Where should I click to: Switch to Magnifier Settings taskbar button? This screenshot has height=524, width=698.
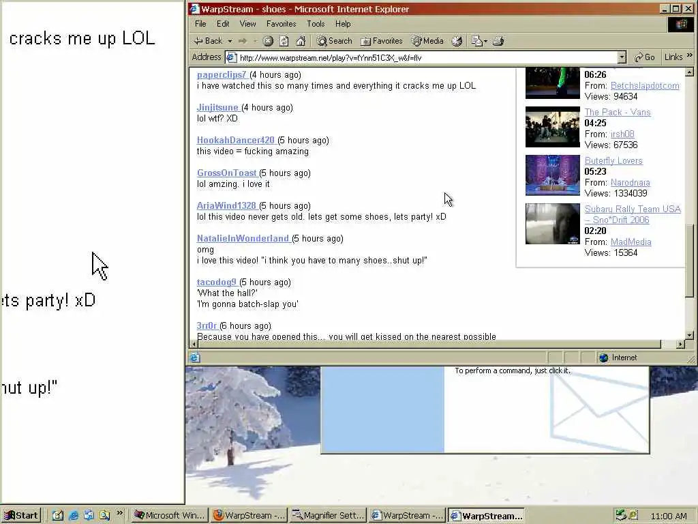tap(328, 516)
